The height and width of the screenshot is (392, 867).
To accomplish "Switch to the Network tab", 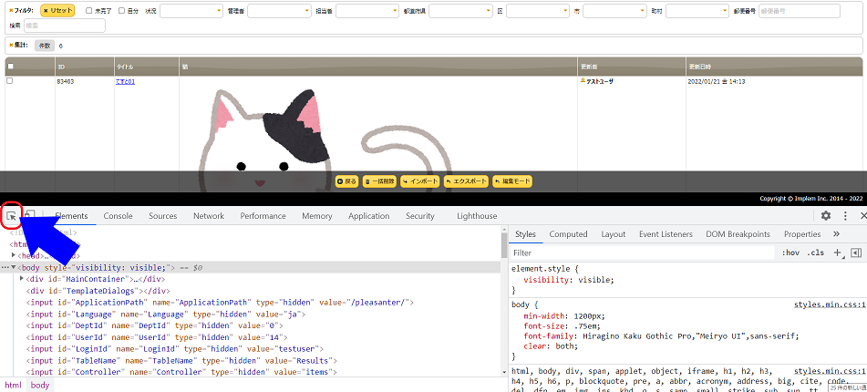I will pos(209,216).
